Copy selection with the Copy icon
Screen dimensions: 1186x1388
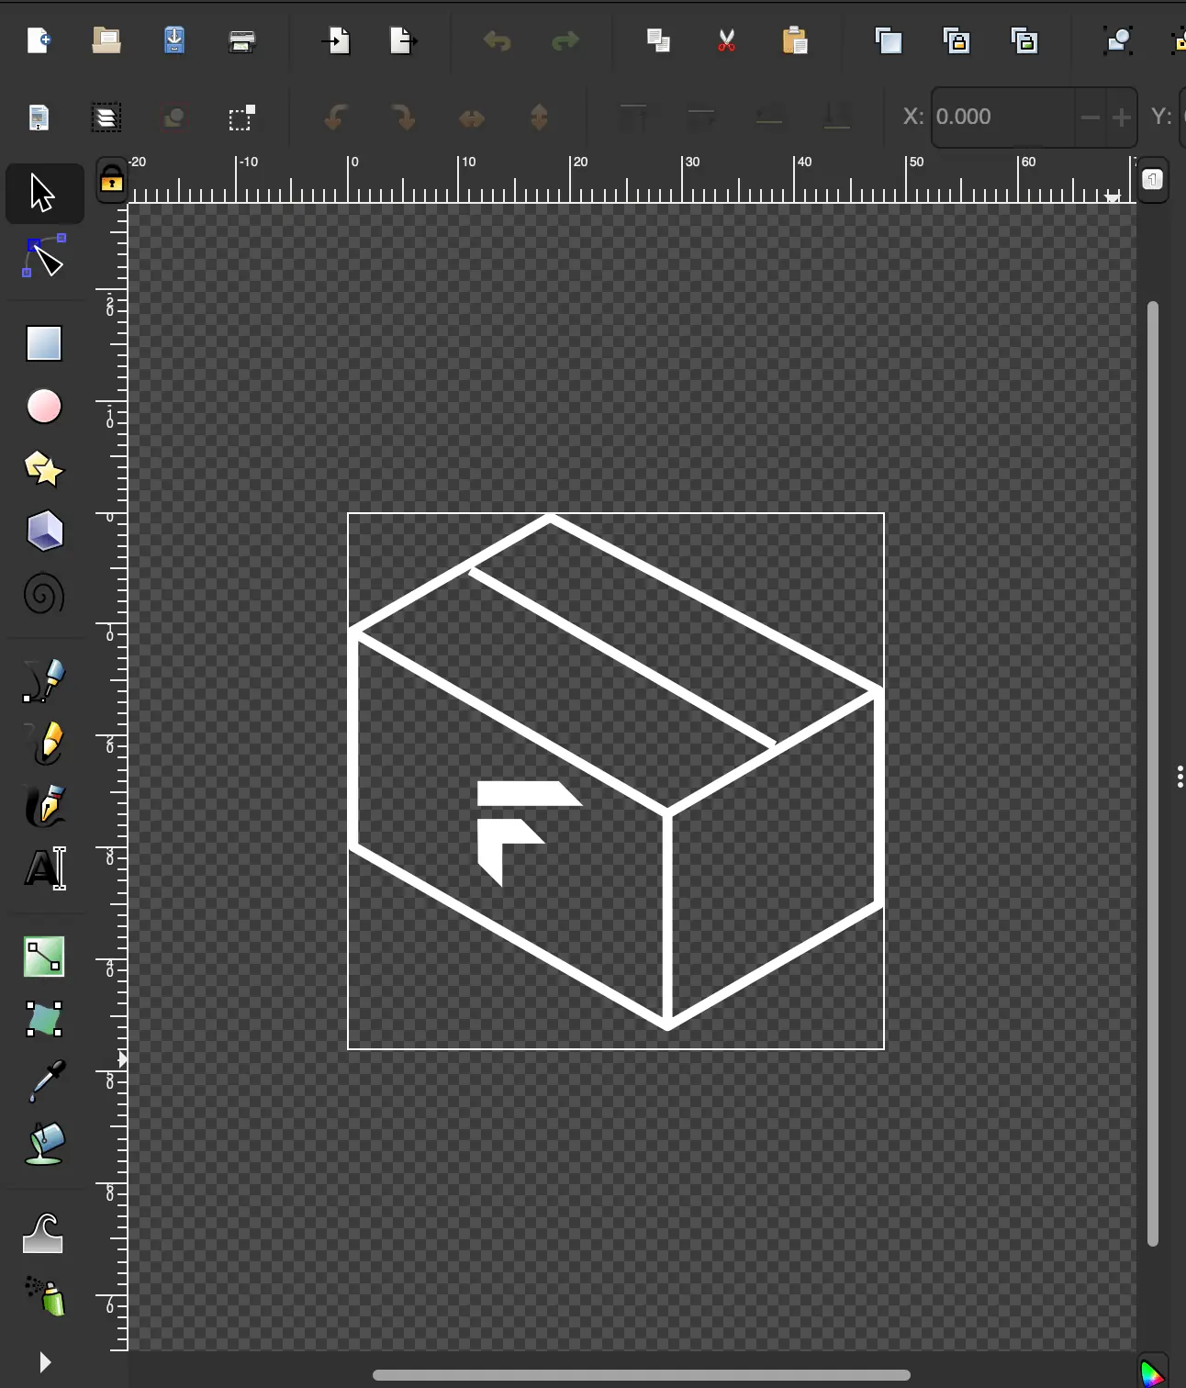point(658,41)
